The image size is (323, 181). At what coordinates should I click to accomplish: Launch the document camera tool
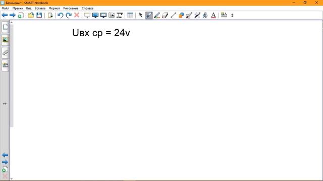pos(120,15)
